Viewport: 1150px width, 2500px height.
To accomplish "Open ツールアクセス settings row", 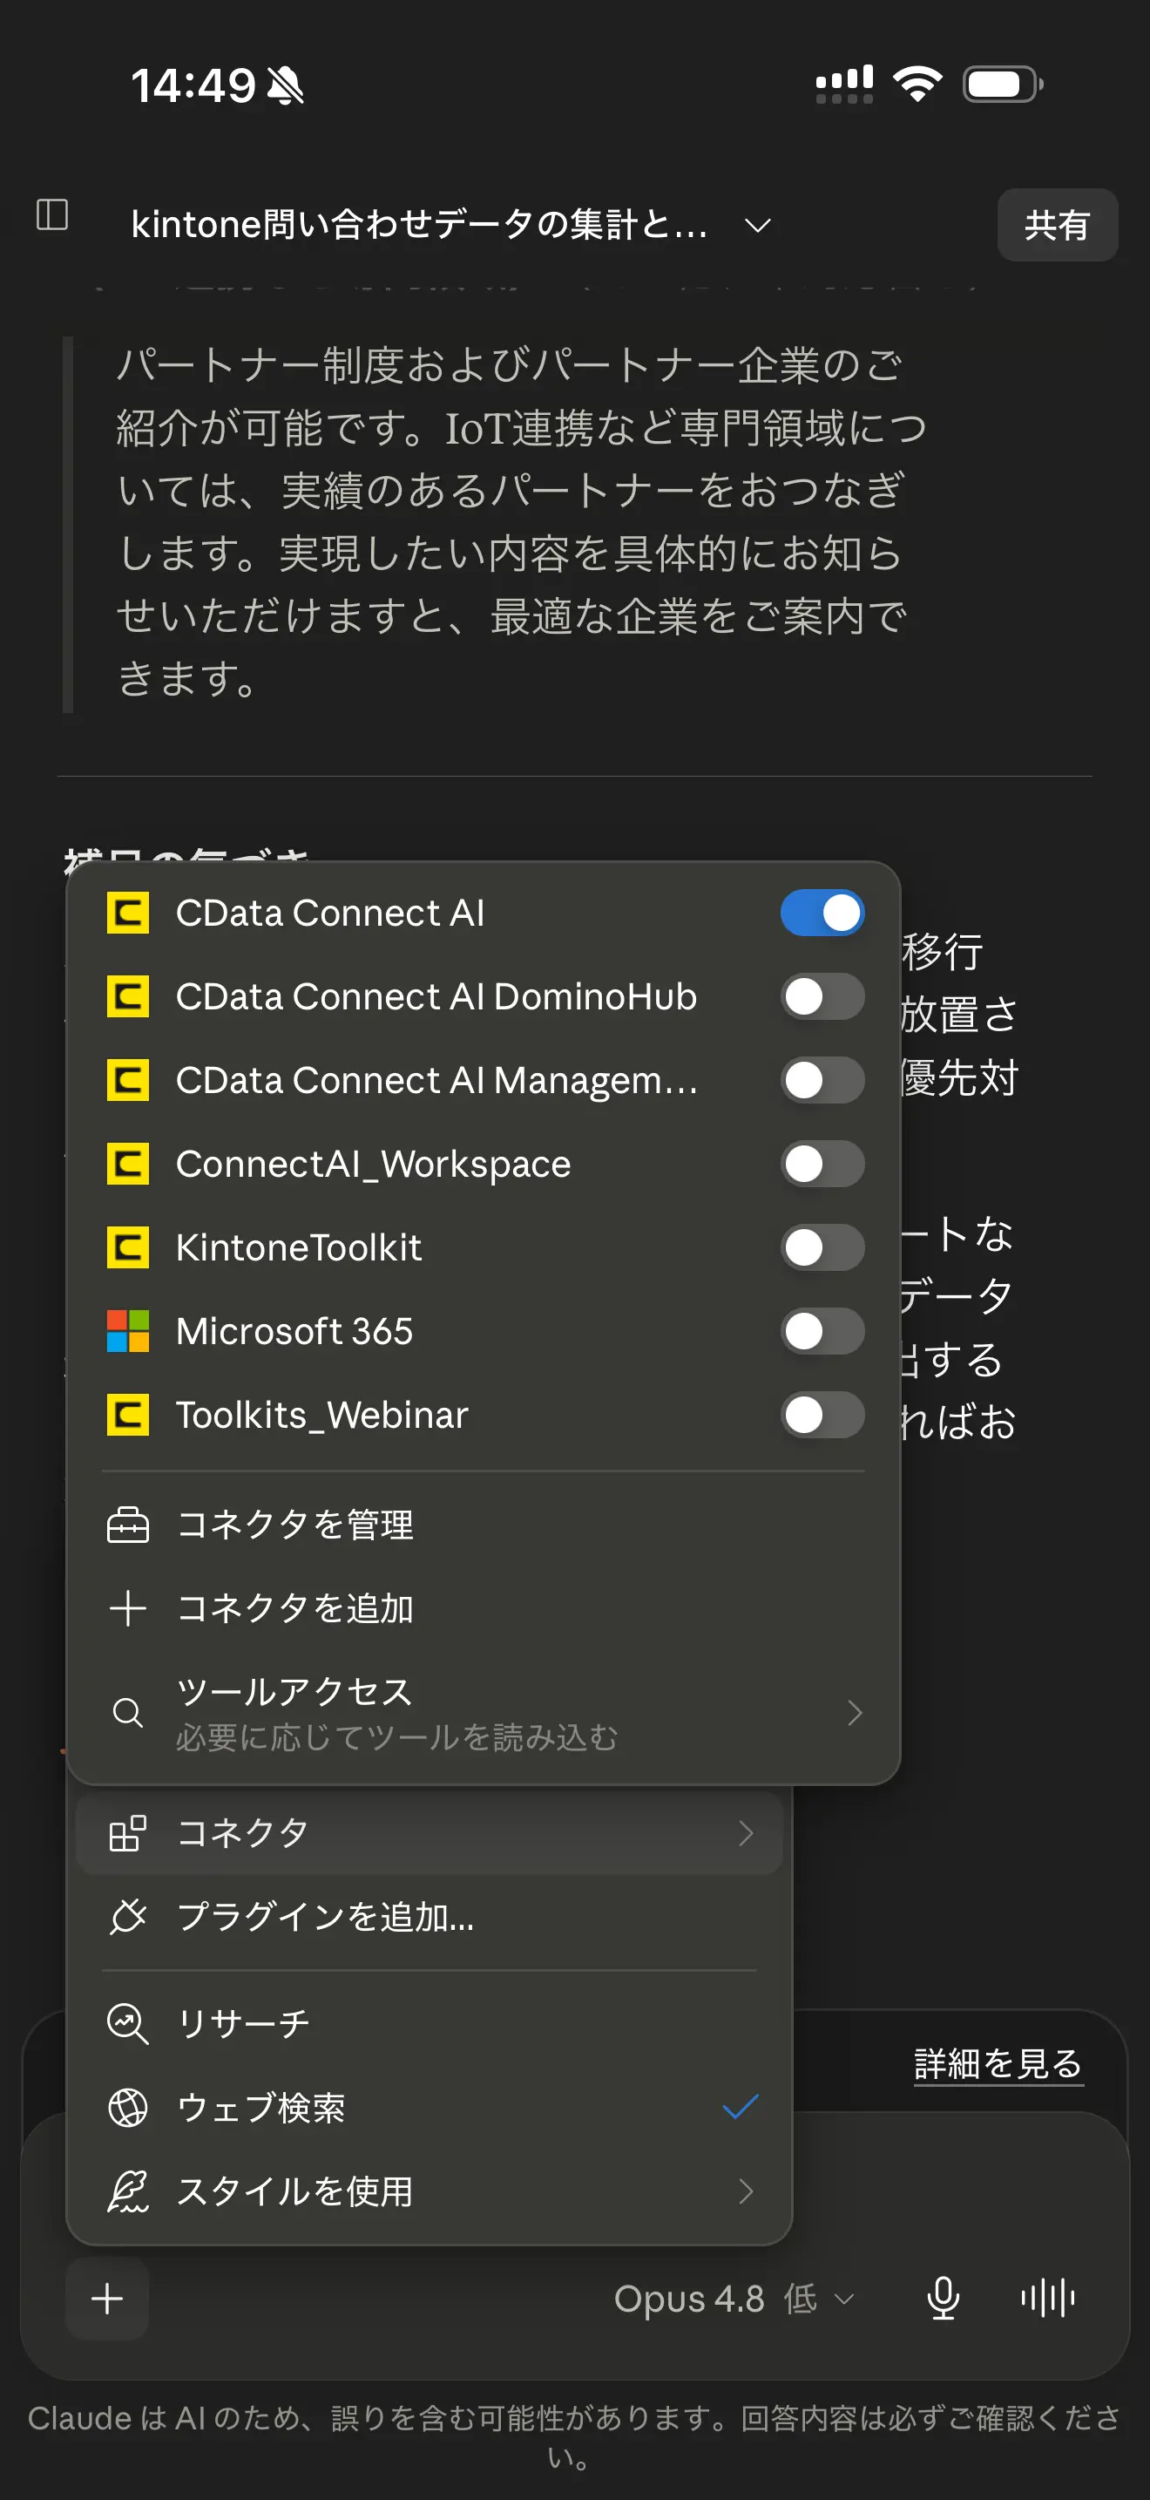I will pyautogui.click(x=483, y=1712).
